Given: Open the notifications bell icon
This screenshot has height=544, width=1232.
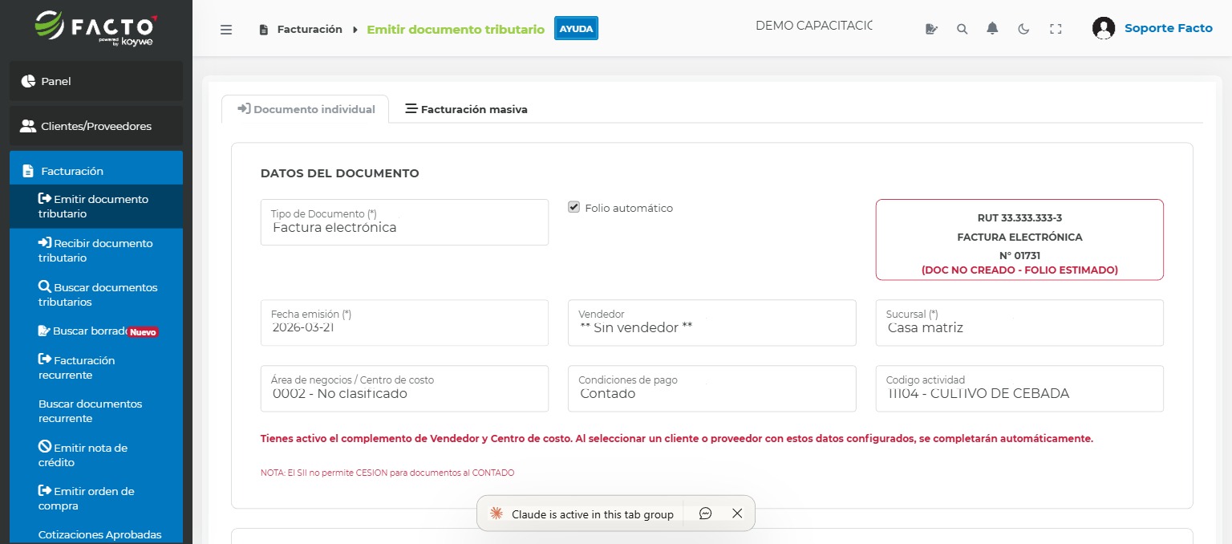Looking at the screenshot, I should click(x=992, y=28).
